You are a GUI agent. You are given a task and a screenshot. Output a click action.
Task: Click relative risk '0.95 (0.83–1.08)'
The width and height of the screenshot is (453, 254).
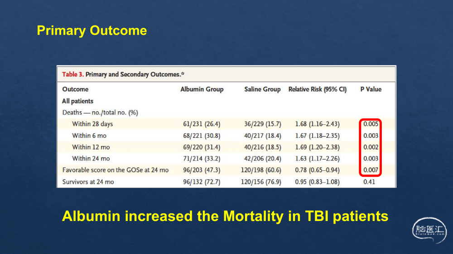pyautogui.click(x=317, y=182)
